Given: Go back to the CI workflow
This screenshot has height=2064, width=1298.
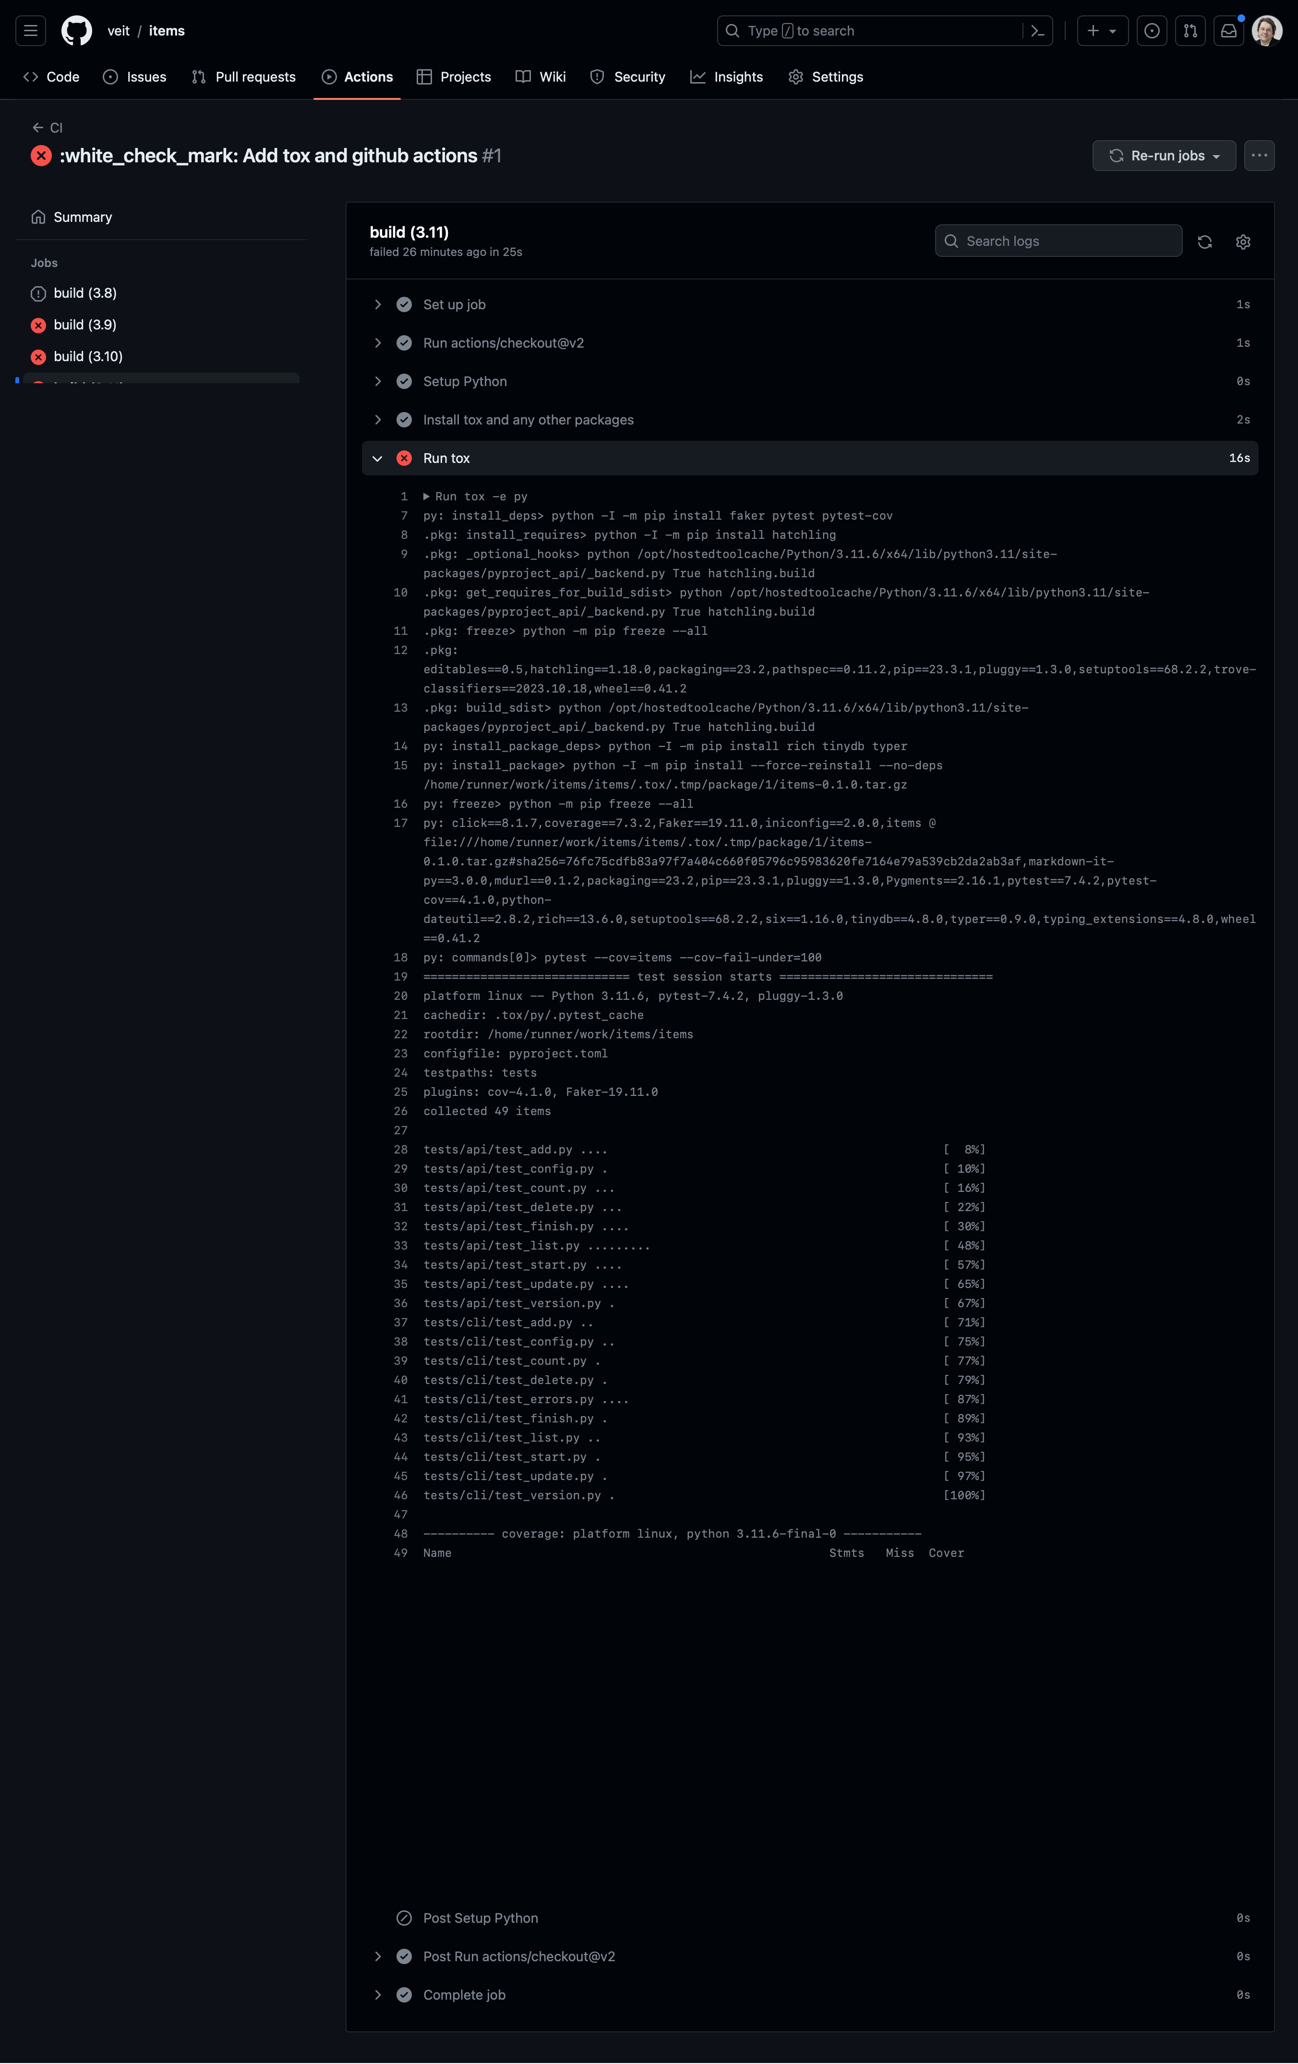Looking at the screenshot, I should pos(47,128).
